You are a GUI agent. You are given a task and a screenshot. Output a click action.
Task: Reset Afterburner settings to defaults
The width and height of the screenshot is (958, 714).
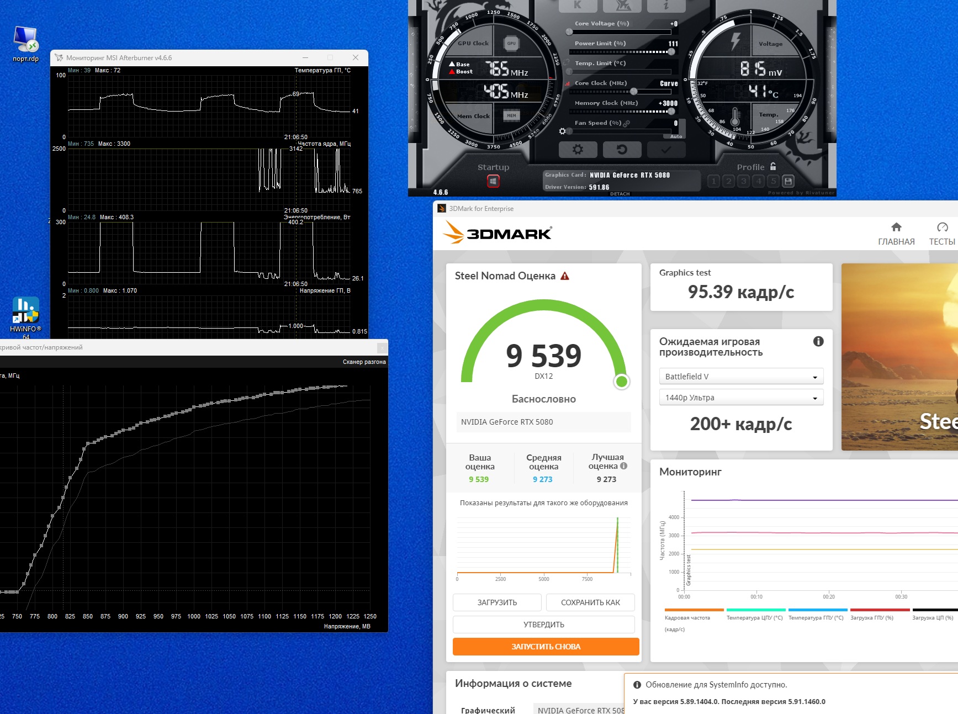click(x=622, y=149)
